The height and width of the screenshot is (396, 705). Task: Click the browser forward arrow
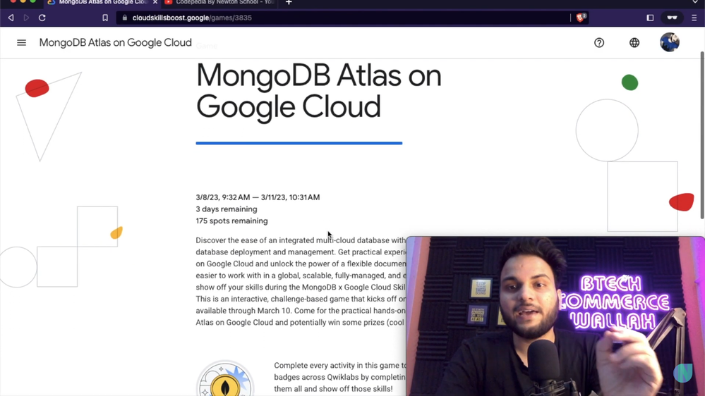point(26,18)
